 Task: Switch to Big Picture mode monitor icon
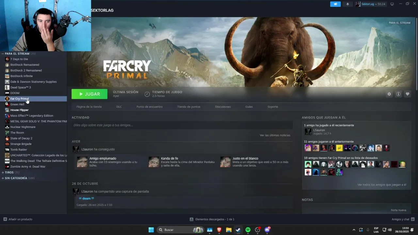click(392, 4)
